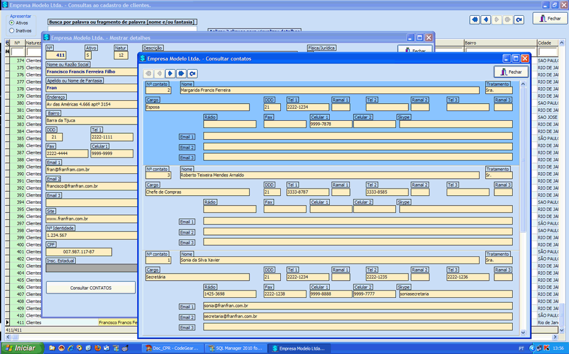Click the greyed-out previous-contact arrow in Consultar contatos
Image resolution: width=569 pixels, height=354 pixels.
click(159, 73)
